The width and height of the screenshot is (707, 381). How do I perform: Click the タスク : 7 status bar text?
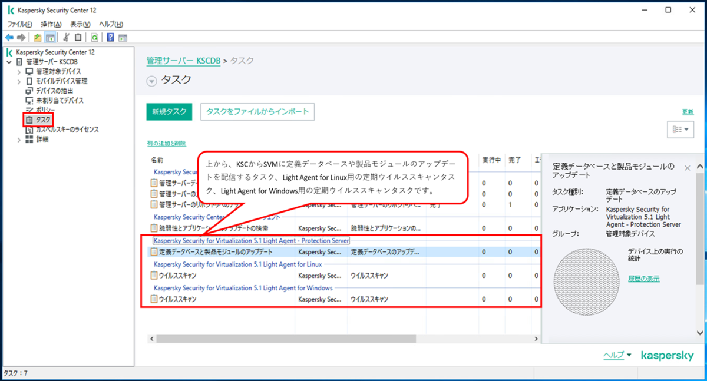pos(16,373)
